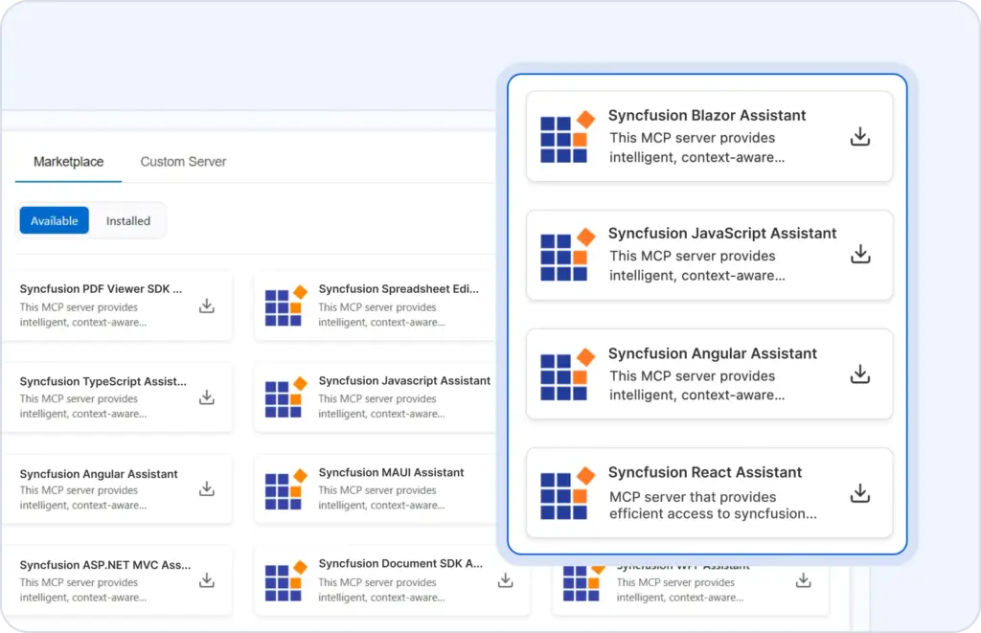Image resolution: width=981 pixels, height=633 pixels.
Task: Download Syncfusion PDF Viewer SDK server
Action: [207, 305]
